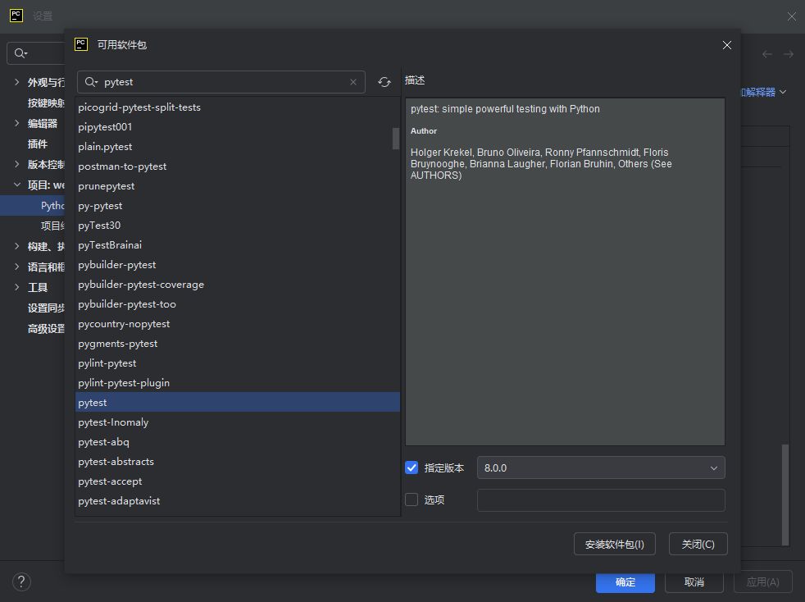Click the package search input field
The image size is (805, 602).
click(221, 82)
